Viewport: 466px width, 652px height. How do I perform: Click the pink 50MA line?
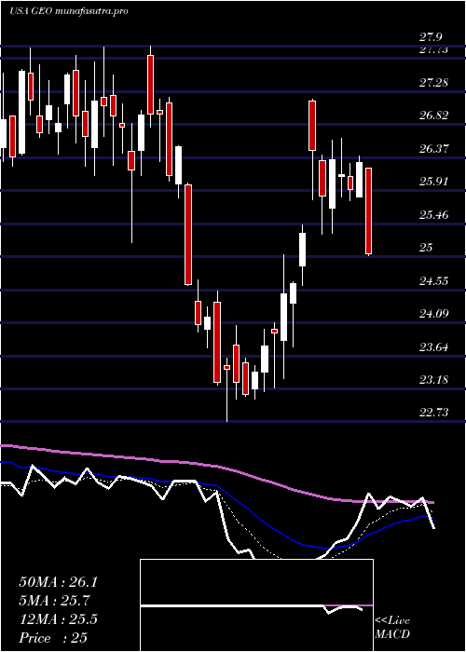[216, 466]
